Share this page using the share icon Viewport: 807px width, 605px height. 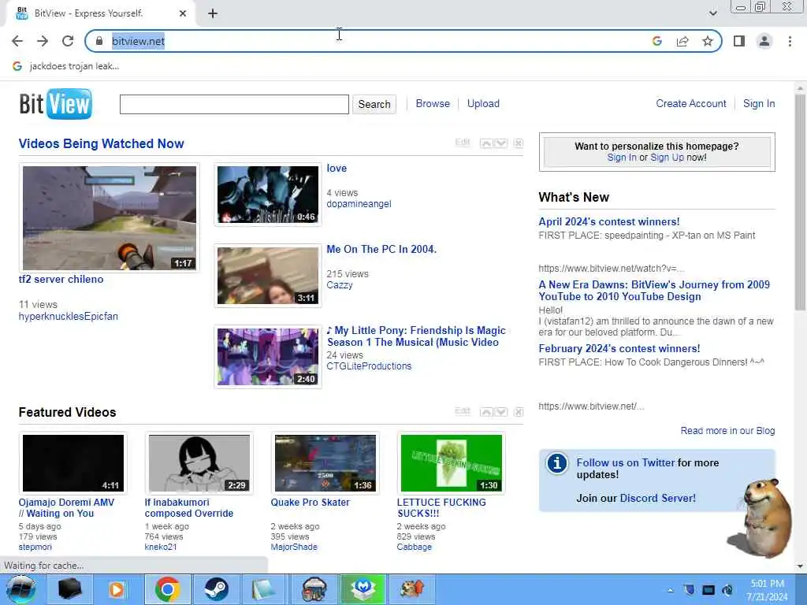(x=682, y=41)
